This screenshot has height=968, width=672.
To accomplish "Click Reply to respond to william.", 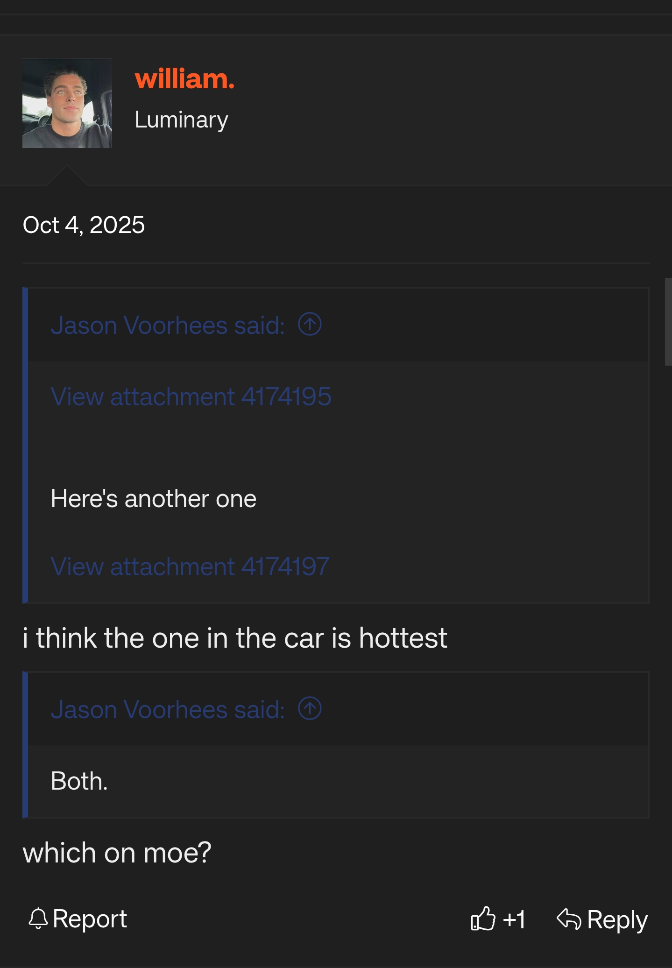I will tap(615, 918).
